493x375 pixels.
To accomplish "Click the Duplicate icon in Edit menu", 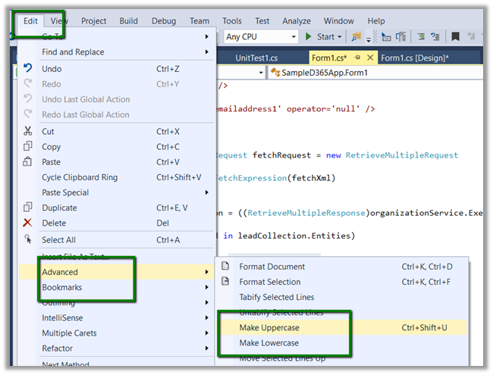I will pyautogui.click(x=28, y=208).
